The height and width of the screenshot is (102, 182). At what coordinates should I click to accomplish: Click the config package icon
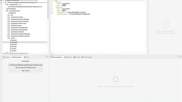pos(9,38)
